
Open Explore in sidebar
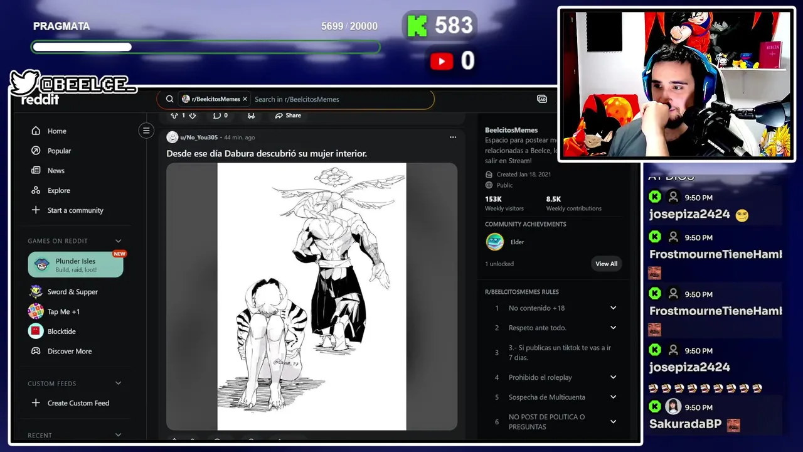point(58,190)
